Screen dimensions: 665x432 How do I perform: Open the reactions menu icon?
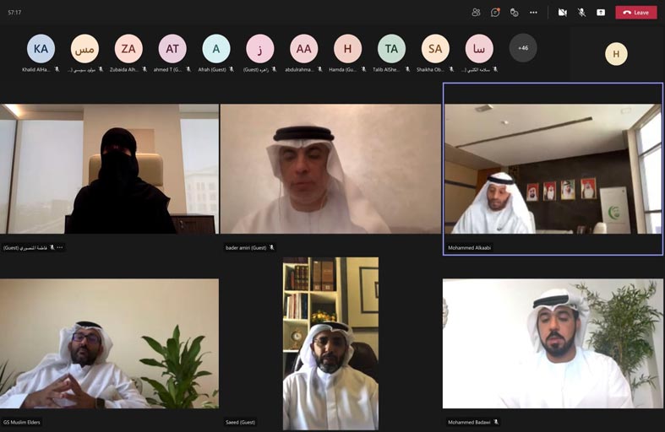pyautogui.click(x=515, y=13)
